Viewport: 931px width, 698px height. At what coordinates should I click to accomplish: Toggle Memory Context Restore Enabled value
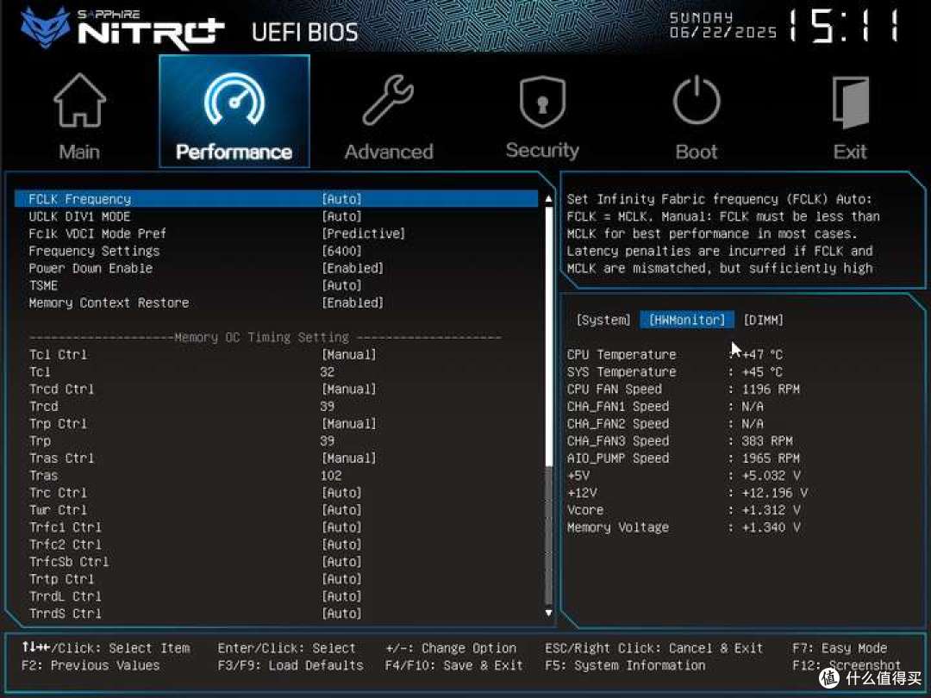click(353, 302)
